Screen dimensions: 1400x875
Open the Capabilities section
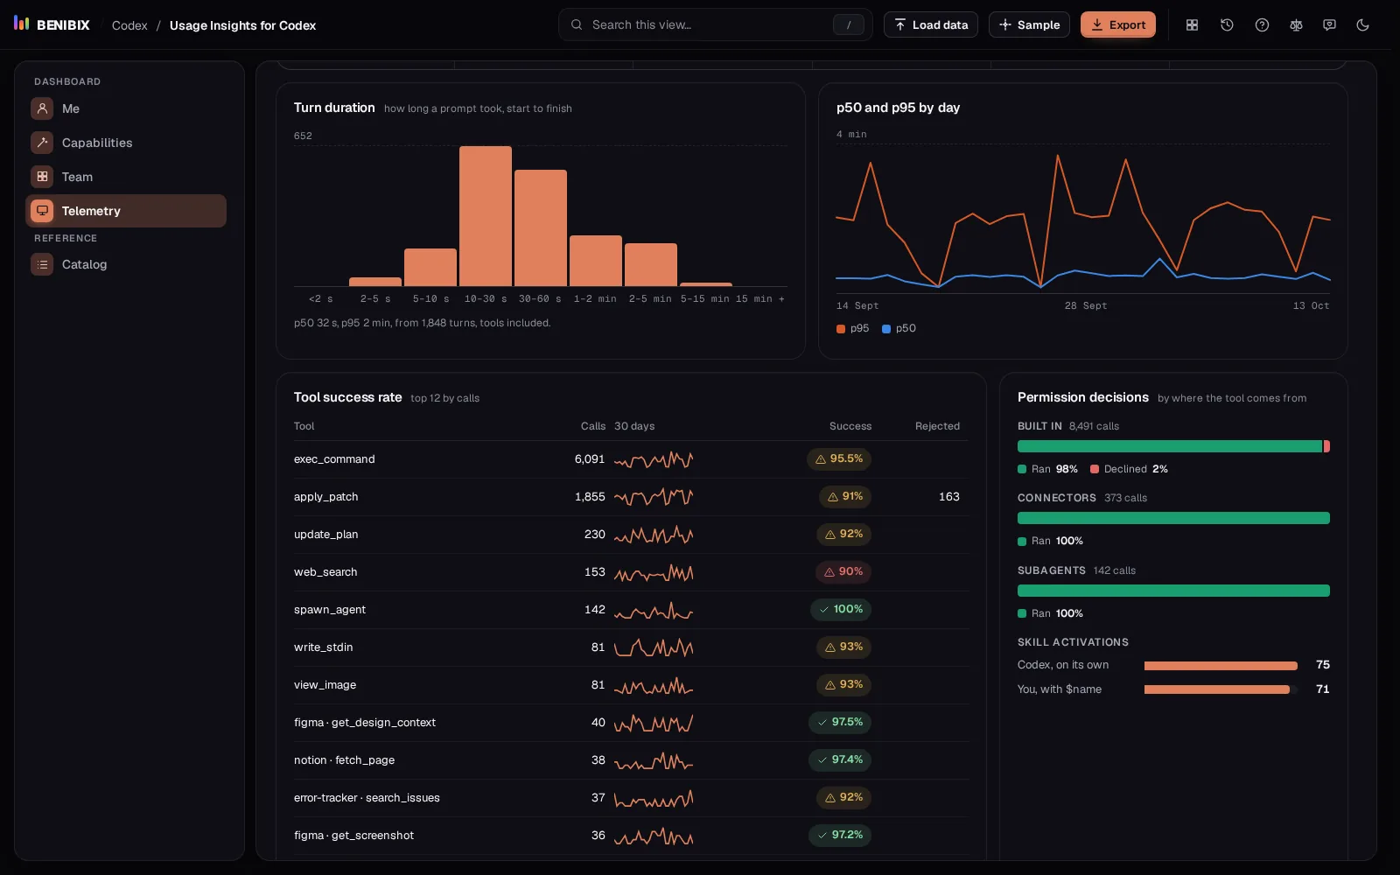point(126,143)
